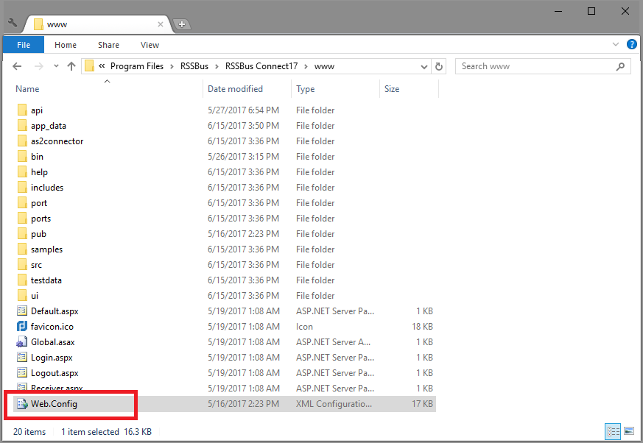643x443 pixels.
Task: Click the 5/27/2017 6:54 PM date cell
Action: click(x=243, y=110)
